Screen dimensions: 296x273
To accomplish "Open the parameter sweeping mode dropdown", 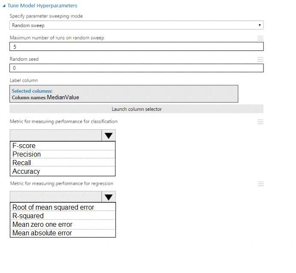I will (136, 26).
